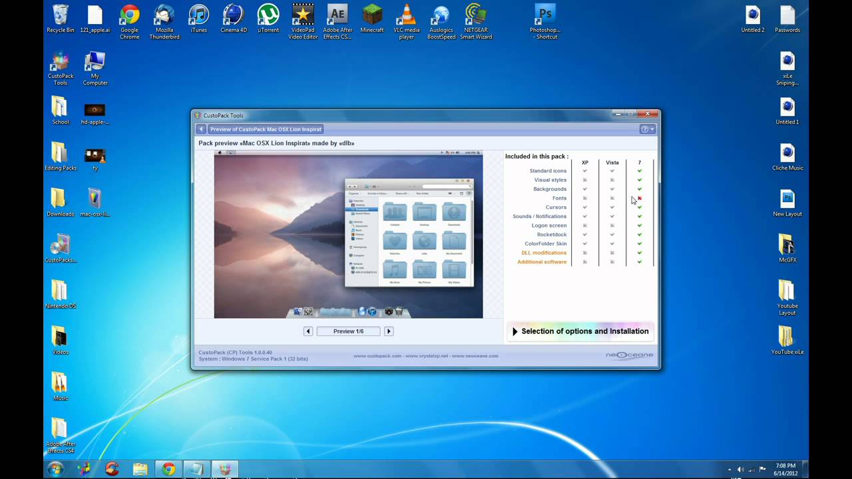Select the VideoPad Video Editor icon
Screen dimensions: 852x479
click(x=303, y=22)
